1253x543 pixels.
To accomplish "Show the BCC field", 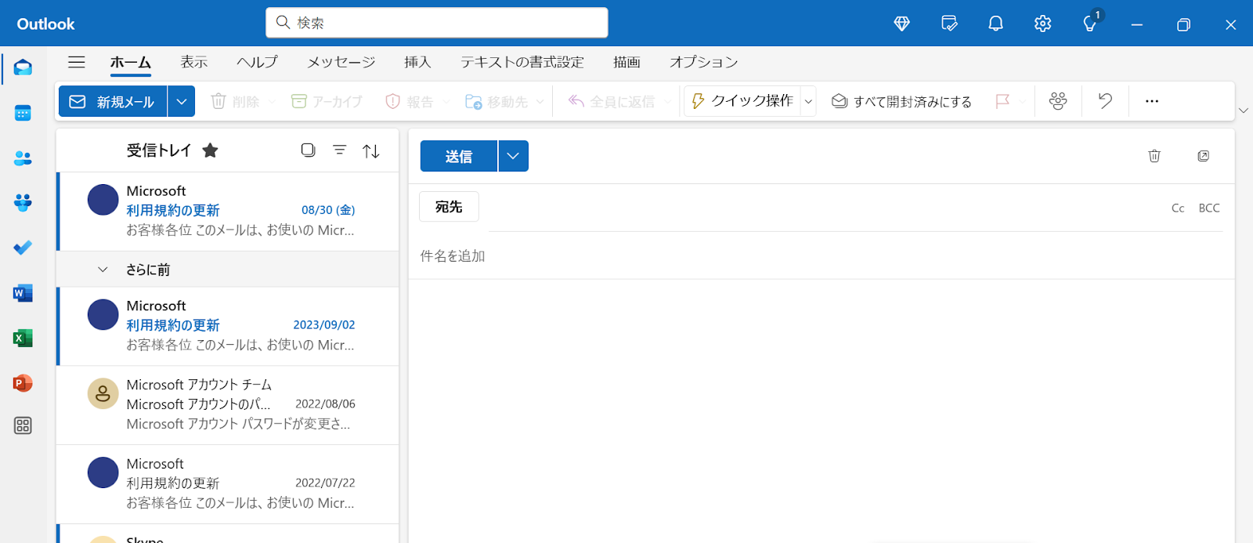I will [1209, 208].
